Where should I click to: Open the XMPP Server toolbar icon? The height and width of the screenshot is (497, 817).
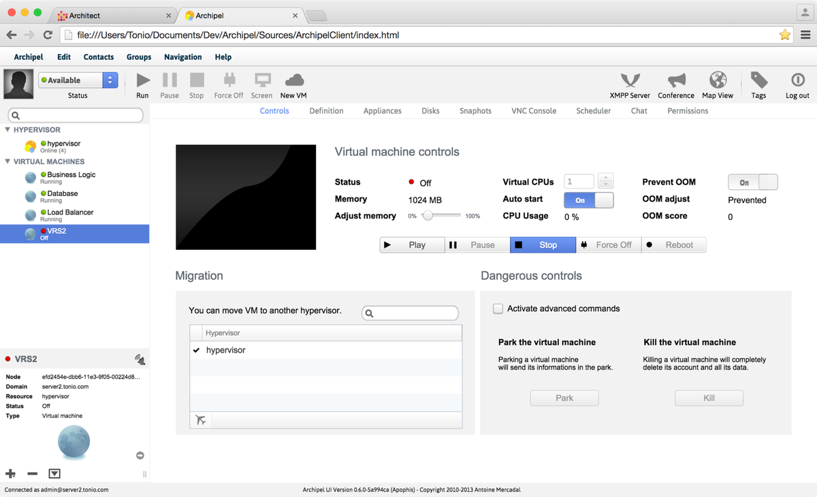click(x=630, y=80)
